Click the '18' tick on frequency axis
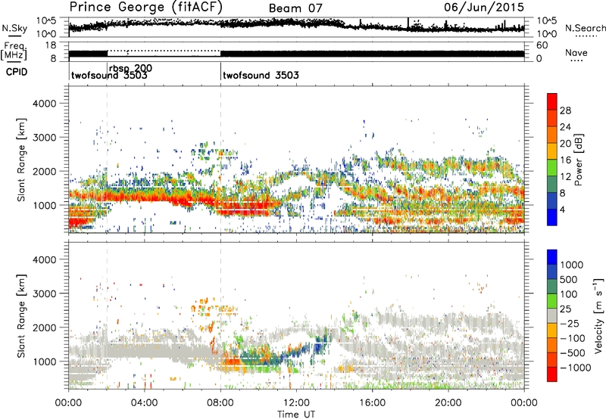 51,45
